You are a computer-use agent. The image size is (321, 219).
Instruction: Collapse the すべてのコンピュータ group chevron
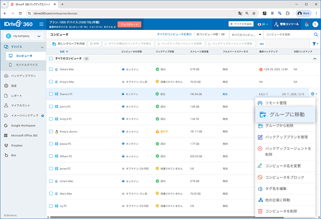[x=315, y=59]
